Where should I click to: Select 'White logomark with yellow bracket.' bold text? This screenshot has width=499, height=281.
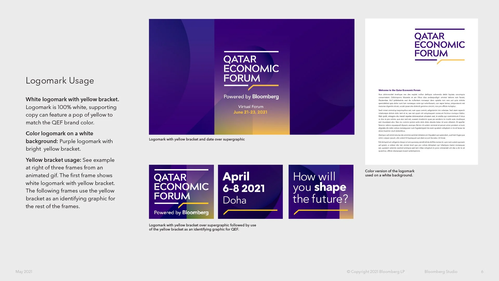coord(72,99)
